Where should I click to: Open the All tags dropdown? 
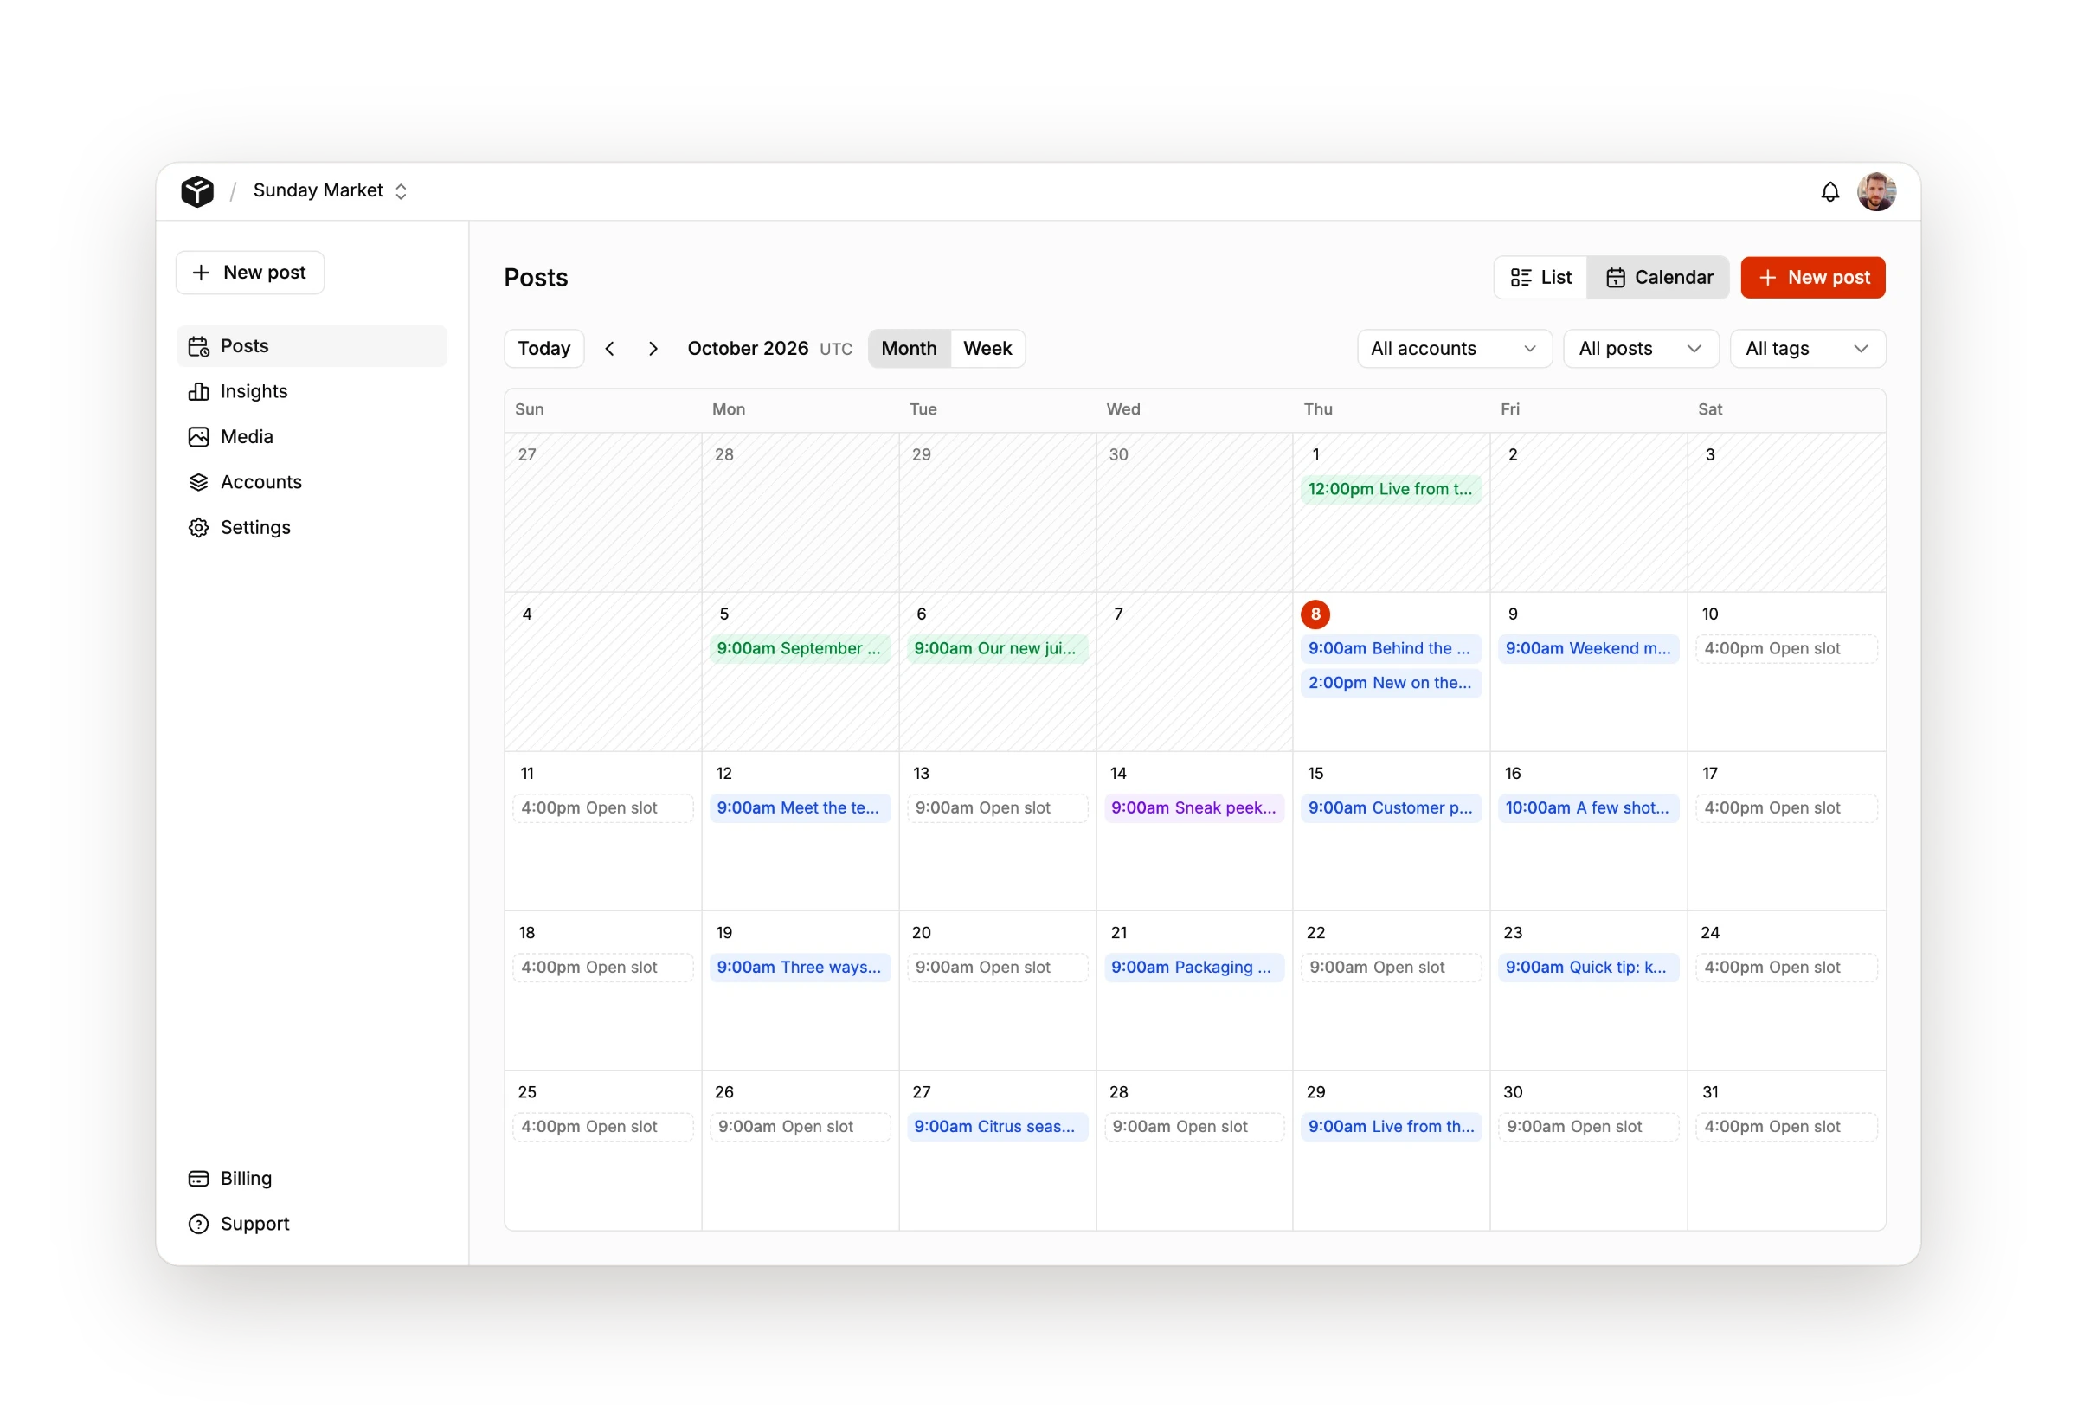point(1808,349)
